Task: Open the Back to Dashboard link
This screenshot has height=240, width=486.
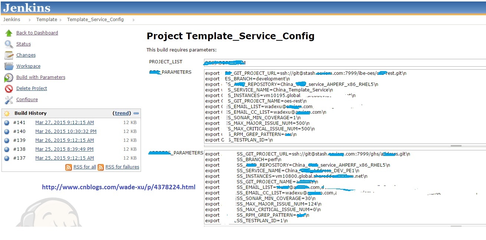Action: pyautogui.click(x=37, y=33)
